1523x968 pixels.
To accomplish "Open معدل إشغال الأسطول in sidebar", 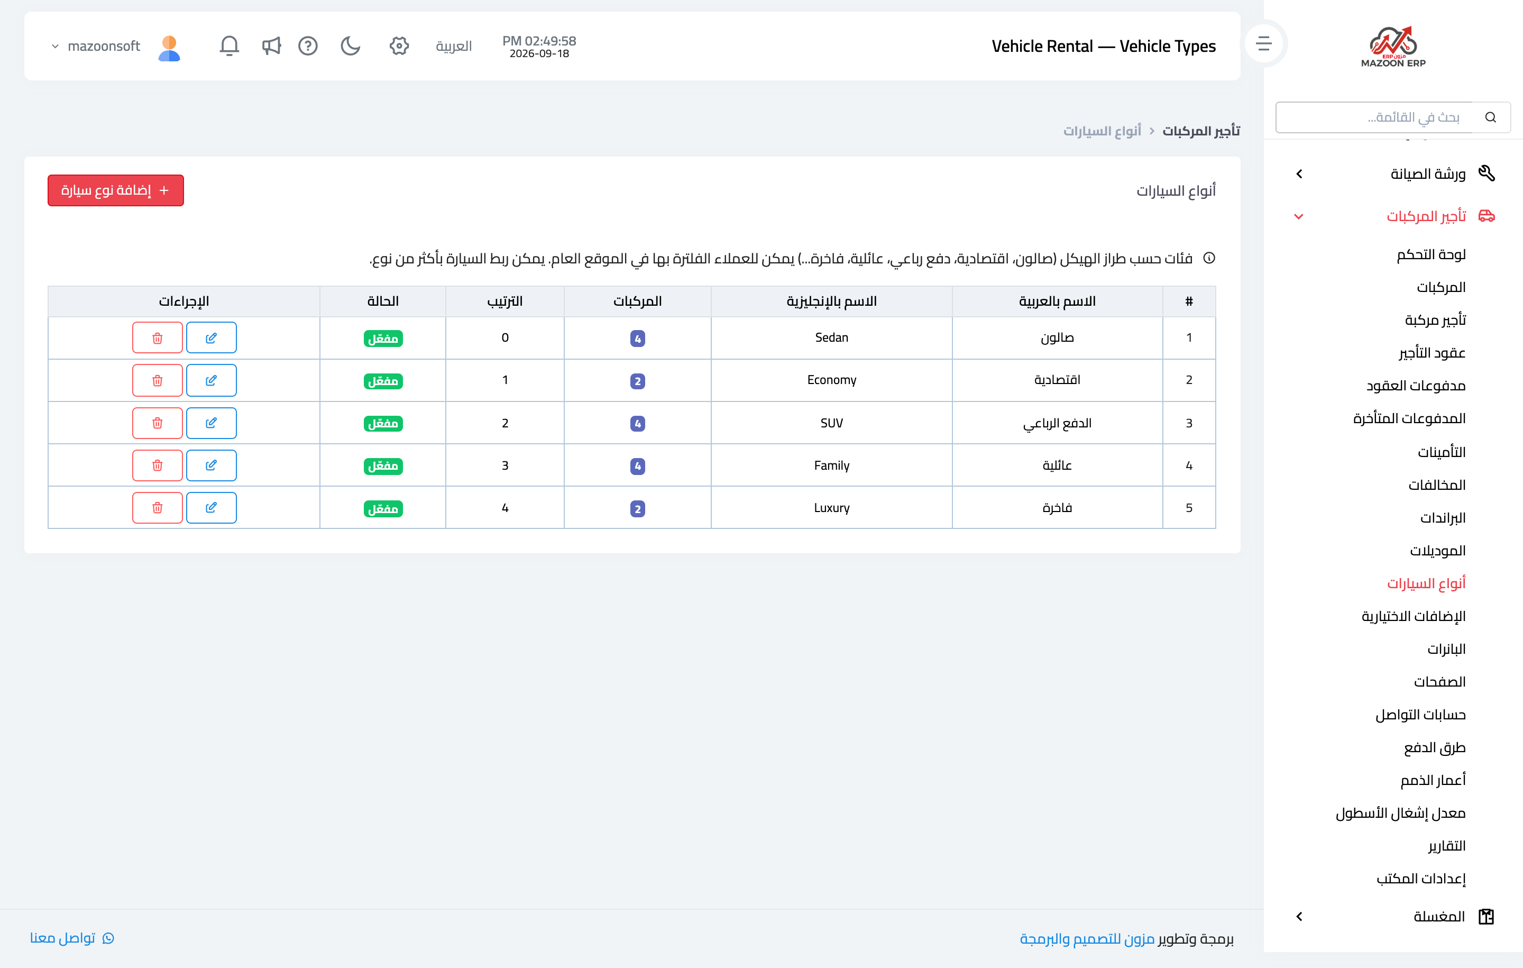I will click(x=1400, y=814).
